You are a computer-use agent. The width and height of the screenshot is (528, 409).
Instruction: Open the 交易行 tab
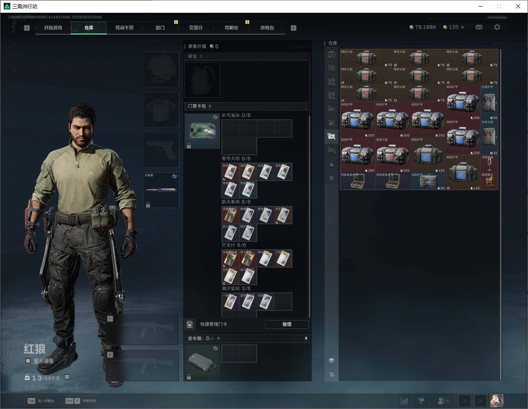(196, 28)
